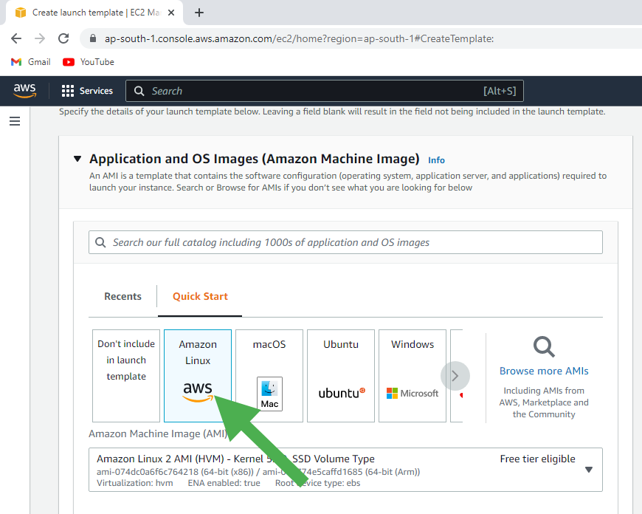
Task: Reload the page with refresh icon
Action: (63, 38)
